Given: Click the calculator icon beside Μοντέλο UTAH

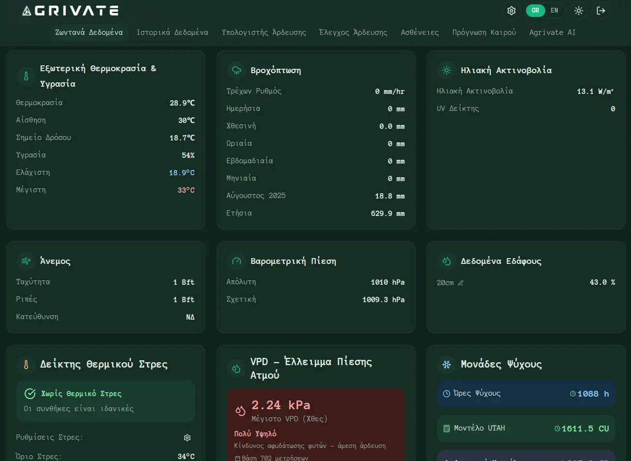Looking at the screenshot, I should coord(447,429).
